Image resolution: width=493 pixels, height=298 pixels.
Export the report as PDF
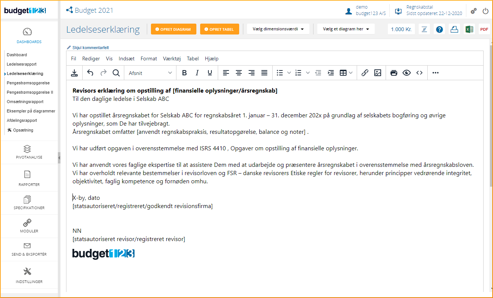click(x=484, y=29)
